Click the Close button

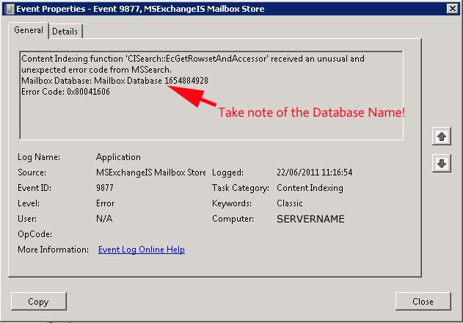click(x=423, y=302)
